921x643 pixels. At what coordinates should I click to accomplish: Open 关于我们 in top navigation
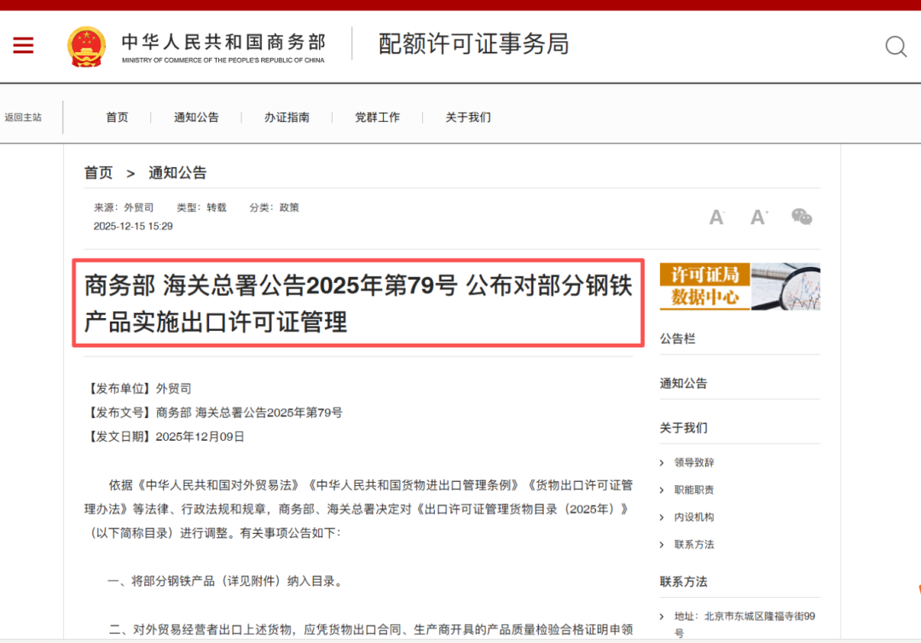point(467,118)
